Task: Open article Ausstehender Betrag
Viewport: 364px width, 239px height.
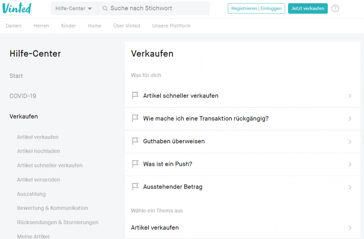Action: tap(243, 187)
